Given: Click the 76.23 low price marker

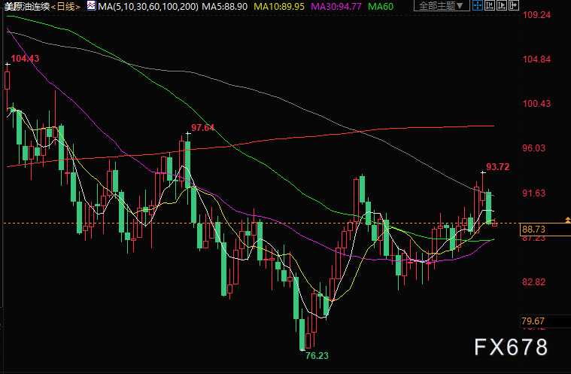Looking at the screenshot, I should 316,355.
